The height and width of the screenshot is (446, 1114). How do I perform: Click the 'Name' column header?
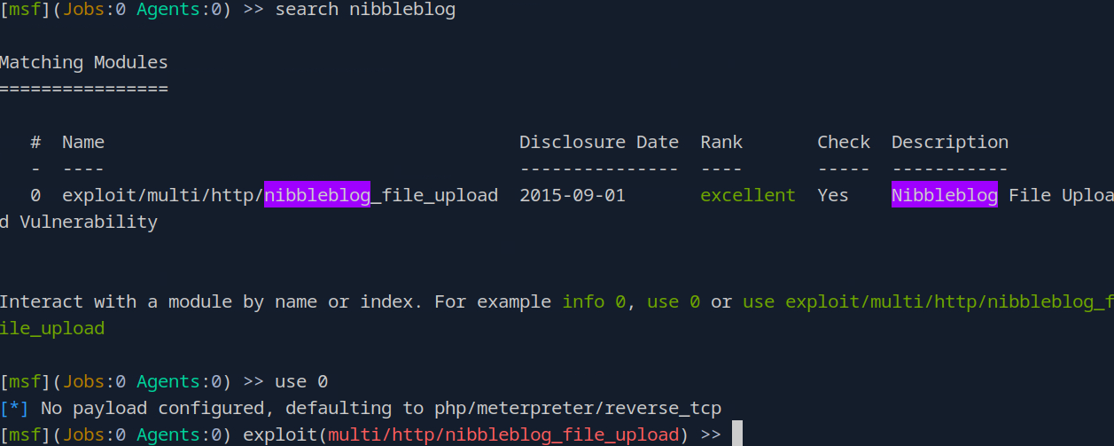[83, 143]
